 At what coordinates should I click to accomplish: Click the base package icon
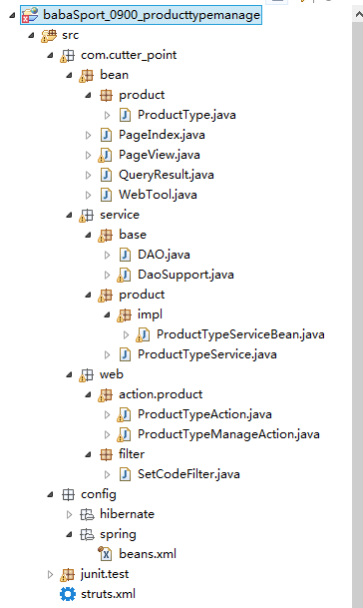[x=106, y=235]
